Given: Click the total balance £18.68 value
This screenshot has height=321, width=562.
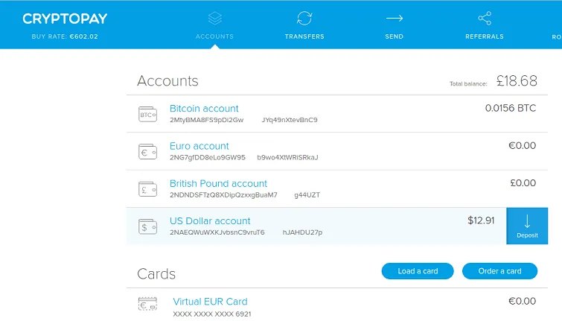Looking at the screenshot, I should [517, 80].
